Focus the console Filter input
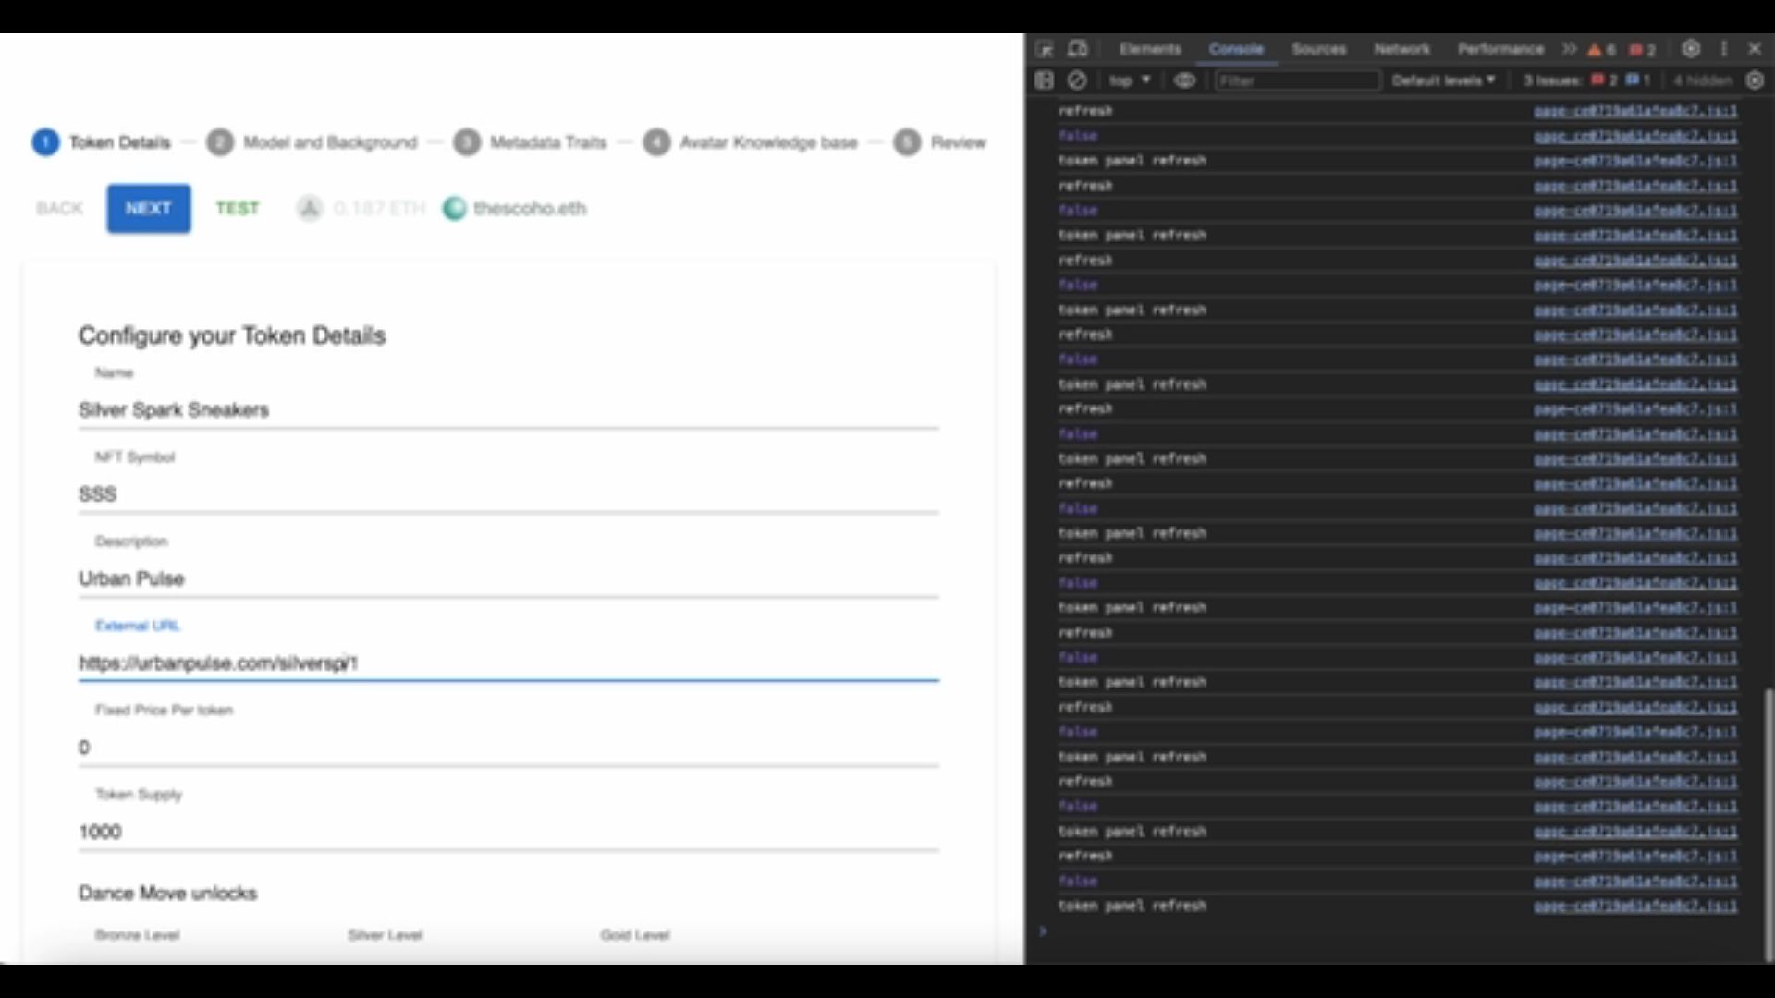 pyautogui.click(x=1296, y=80)
